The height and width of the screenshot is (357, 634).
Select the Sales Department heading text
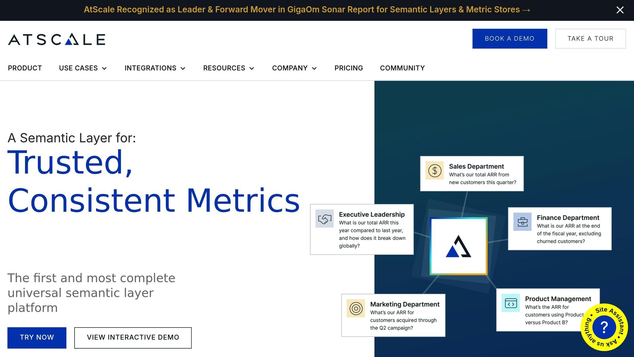(x=476, y=166)
